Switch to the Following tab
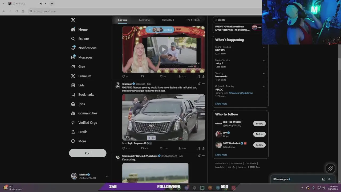The height and width of the screenshot is (192, 341). [144, 20]
